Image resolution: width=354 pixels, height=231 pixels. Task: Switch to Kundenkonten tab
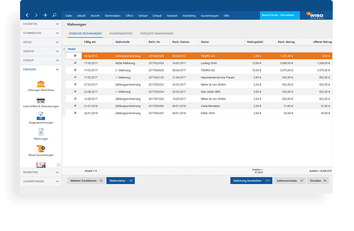click(121, 34)
